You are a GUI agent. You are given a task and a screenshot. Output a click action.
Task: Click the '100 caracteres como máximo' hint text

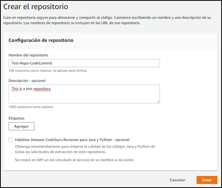click(x=48, y=71)
